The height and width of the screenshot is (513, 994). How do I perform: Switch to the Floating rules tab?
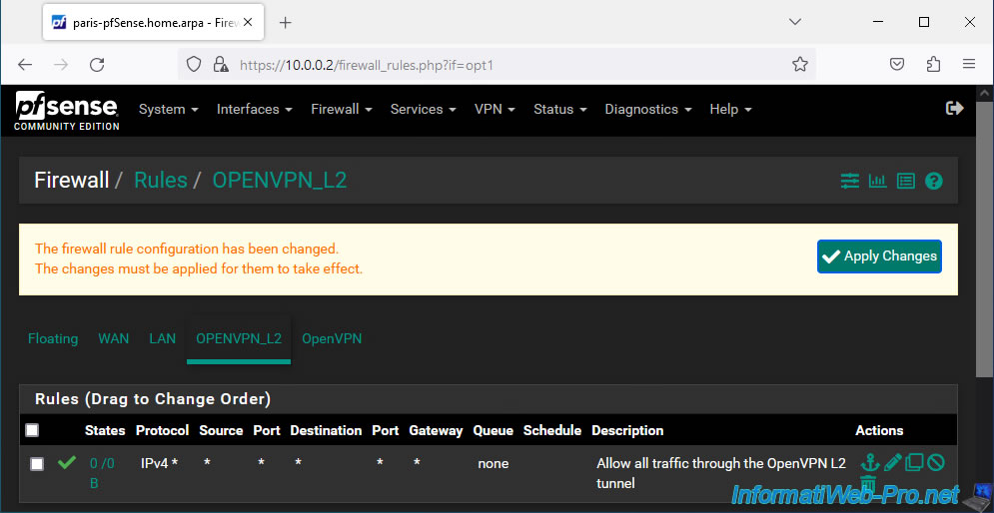pos(53,338)
